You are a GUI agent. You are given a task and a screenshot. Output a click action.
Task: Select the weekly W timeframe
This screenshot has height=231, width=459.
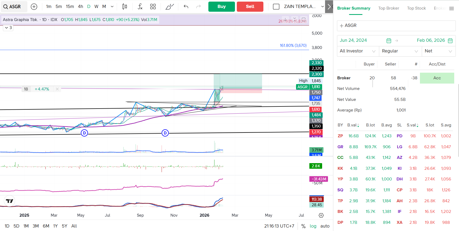point(96,7)
